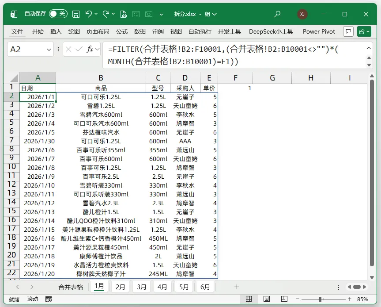Screen dimensions: 381x307
Task: Open the 文件 menu
Action: (x=17, y=31)
